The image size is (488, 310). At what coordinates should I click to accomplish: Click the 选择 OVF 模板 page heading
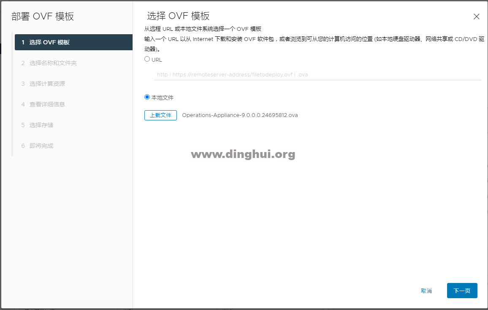coord(178,16)
